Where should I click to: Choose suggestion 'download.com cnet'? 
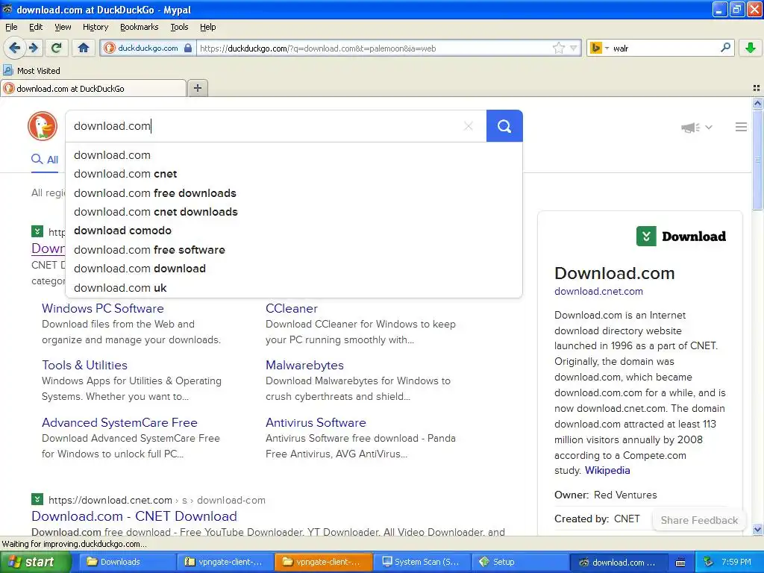click(294, 174)
